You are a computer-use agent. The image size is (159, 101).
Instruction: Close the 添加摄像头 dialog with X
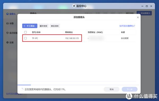pyautogui.click(x=138, y=17)
